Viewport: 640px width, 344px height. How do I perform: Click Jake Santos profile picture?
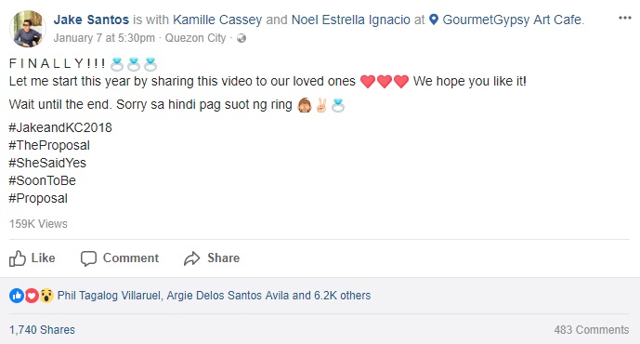pos(28,29)
